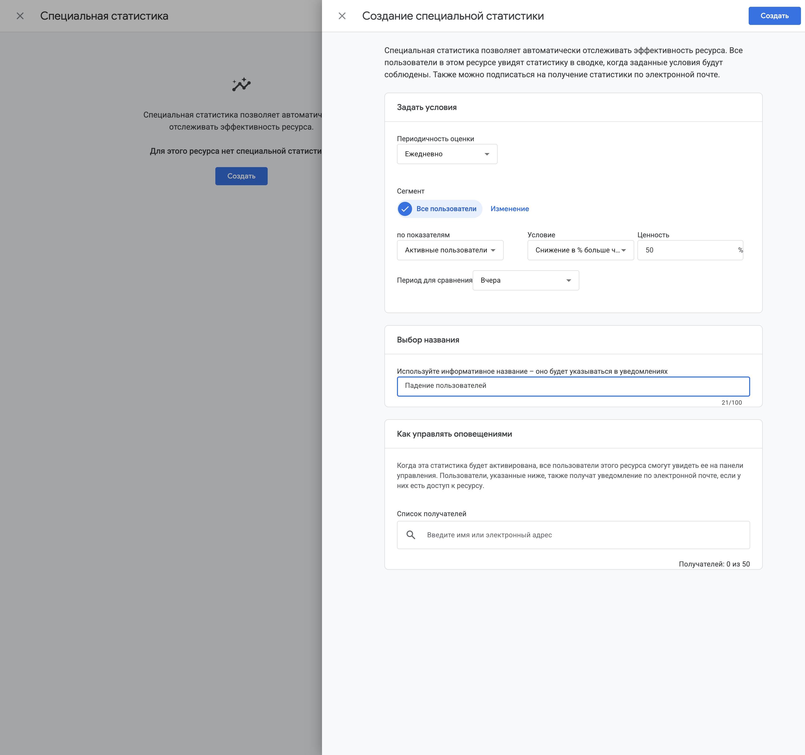
Task: Close the Создание специальной статистики panel
Action: [342, 16]
